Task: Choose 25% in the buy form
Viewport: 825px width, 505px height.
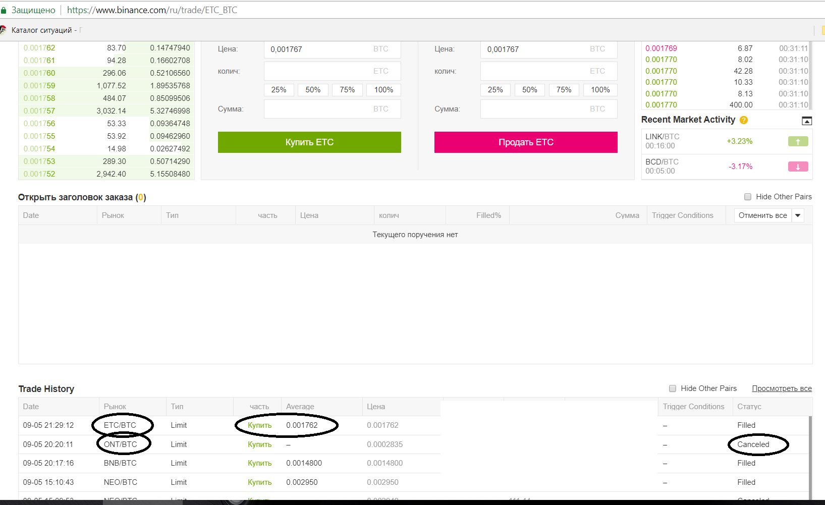Action: 279,90
